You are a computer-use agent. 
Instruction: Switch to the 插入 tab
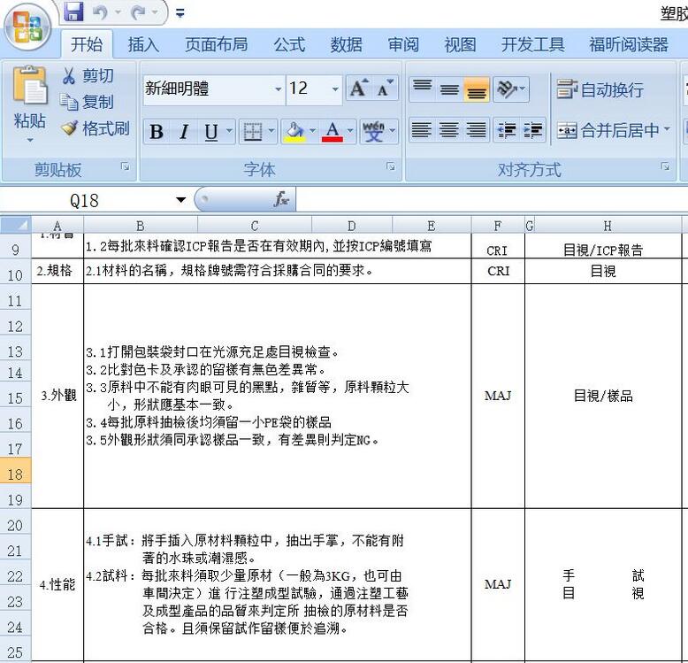point(143,44)
